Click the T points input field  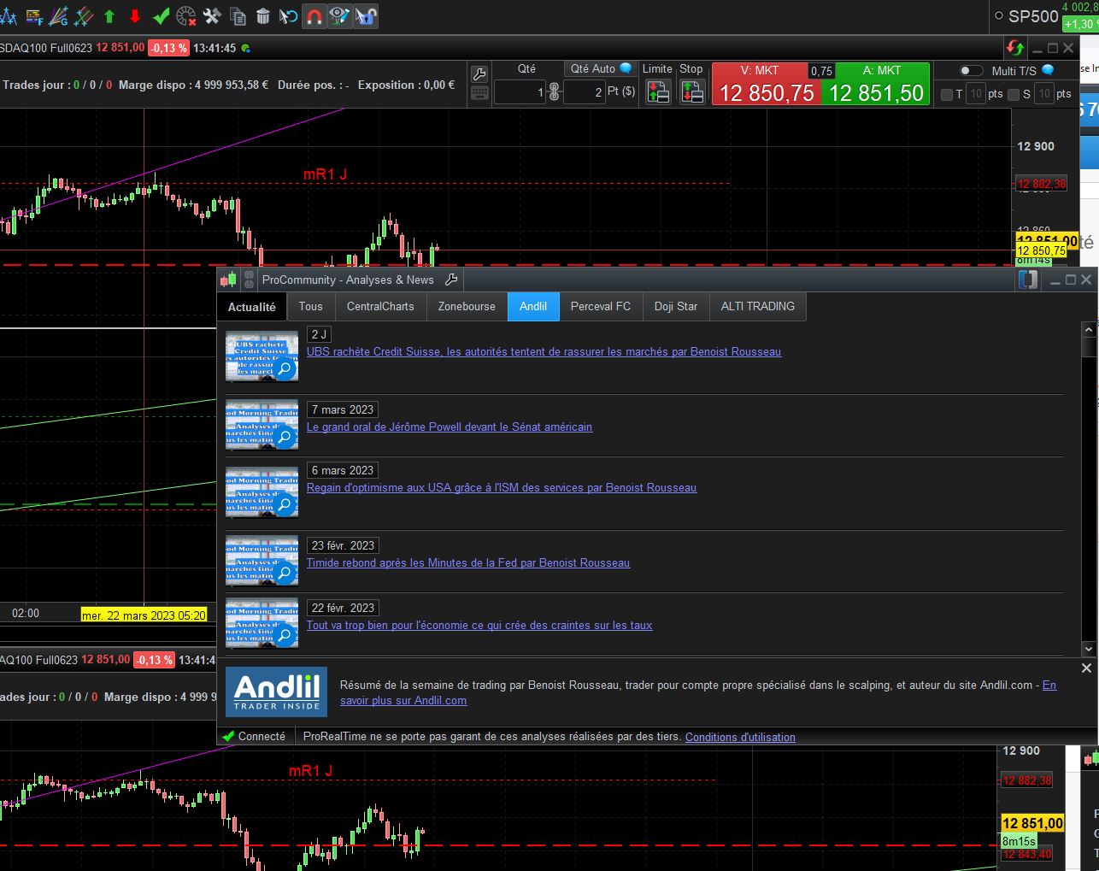pos(976,94)
